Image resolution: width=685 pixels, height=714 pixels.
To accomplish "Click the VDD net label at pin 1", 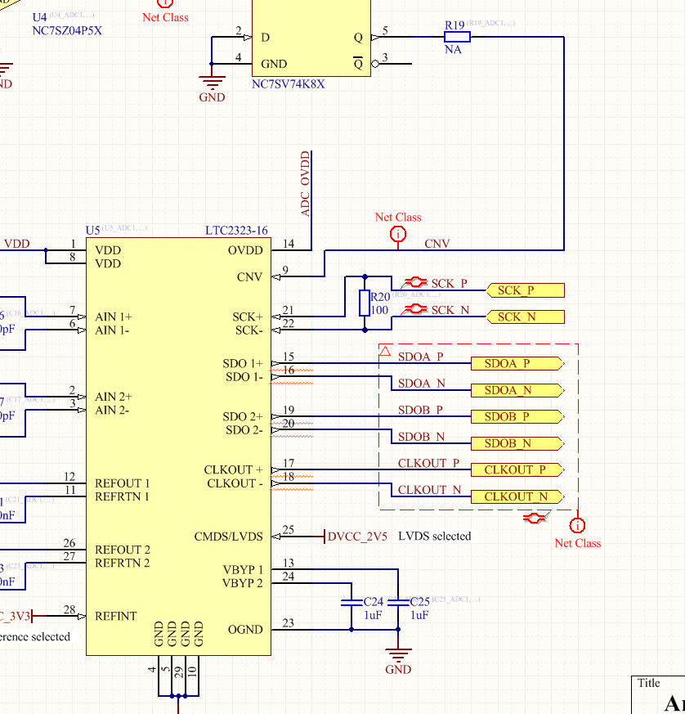I will (17, 244).
